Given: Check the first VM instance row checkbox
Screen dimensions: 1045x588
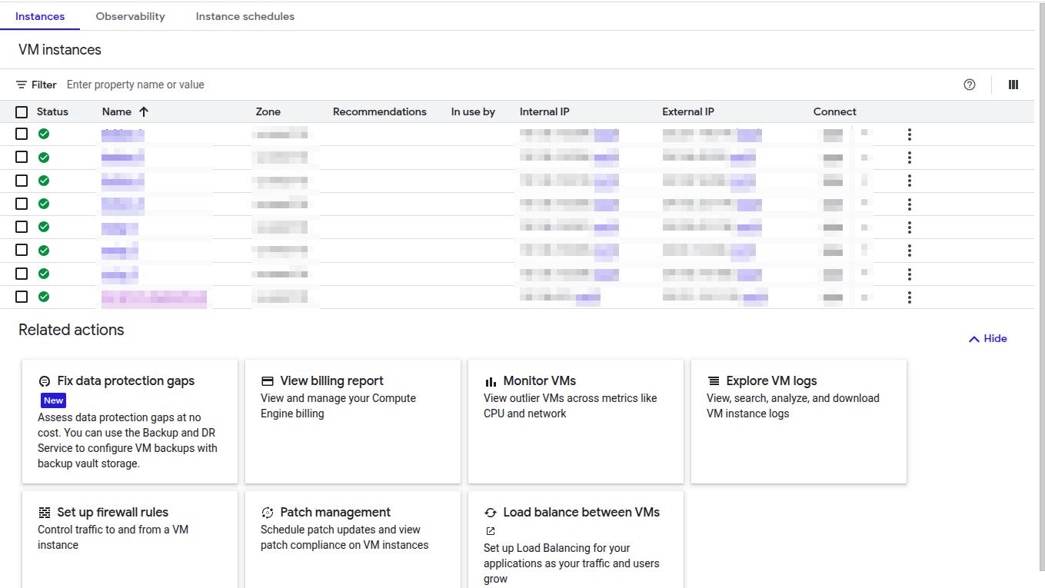Looking at the screenshot, I should click(x=22, y=134).
